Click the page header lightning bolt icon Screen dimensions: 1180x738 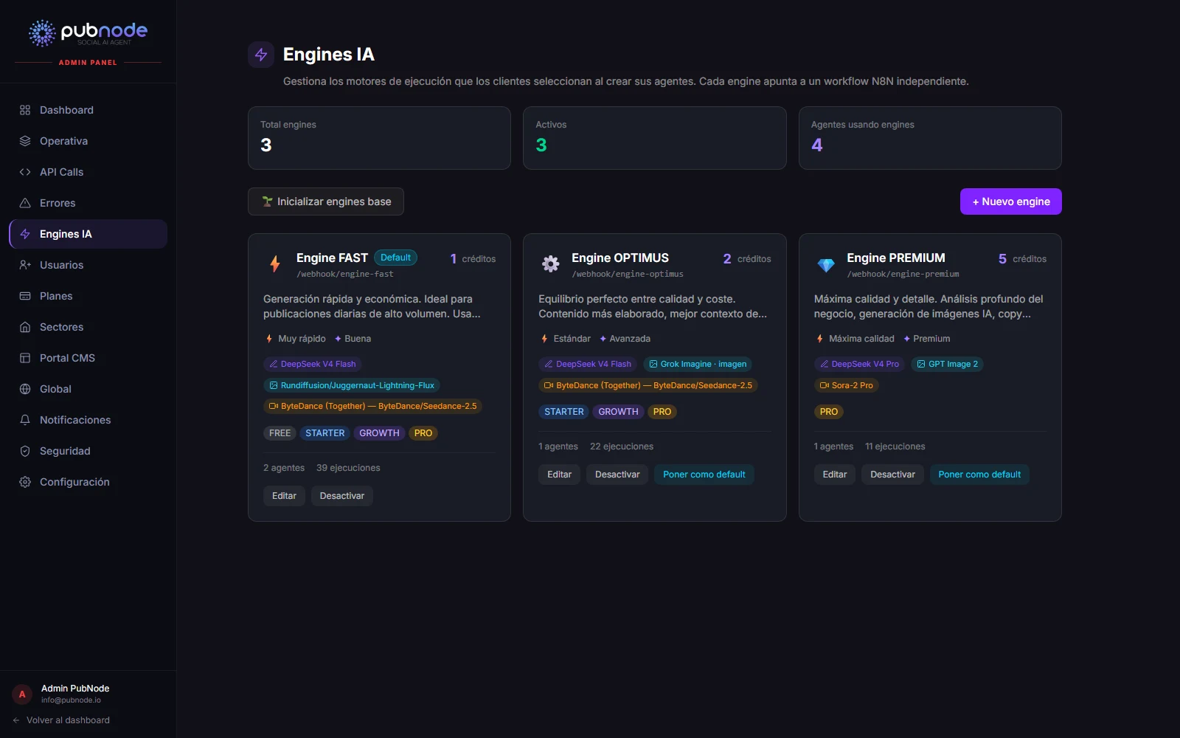(x=261, y=55)
